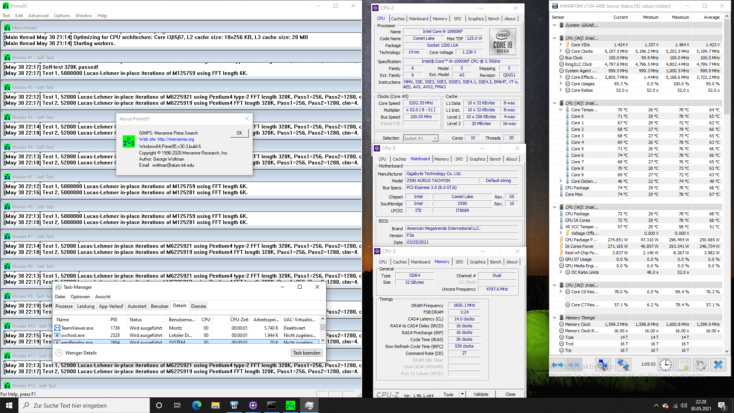Collapse Core Tempe... tree in HWiNFO
The width and height of the screenshot is (734, 413).
(x=560, y=110)
